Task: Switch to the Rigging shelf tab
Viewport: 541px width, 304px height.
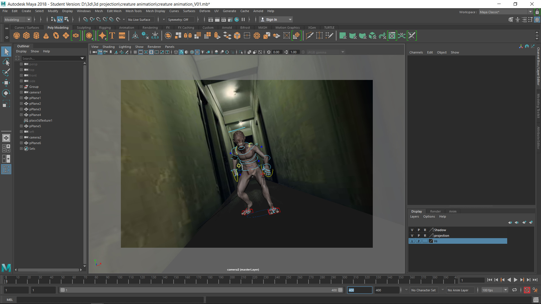Action: (105, 28)
